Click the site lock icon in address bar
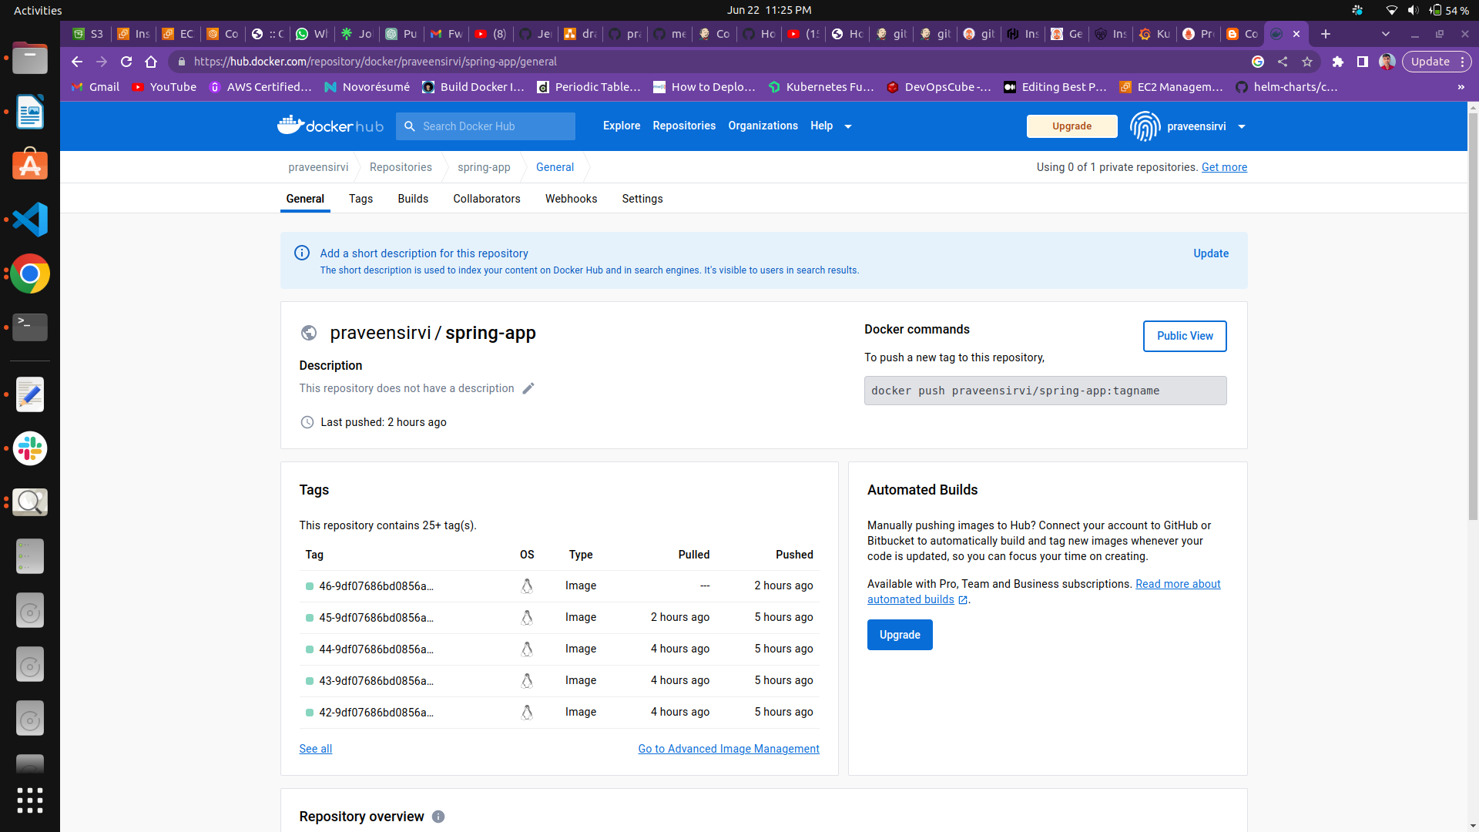 click(x=182, y=62)
